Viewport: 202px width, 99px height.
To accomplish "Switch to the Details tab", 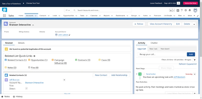I will point(21,43).
